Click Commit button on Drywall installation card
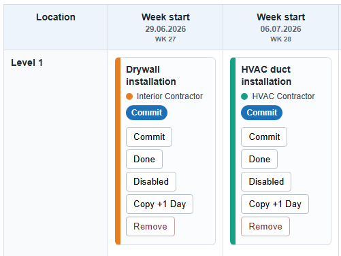Screen dimensions: 341x256 coord(149,136)
